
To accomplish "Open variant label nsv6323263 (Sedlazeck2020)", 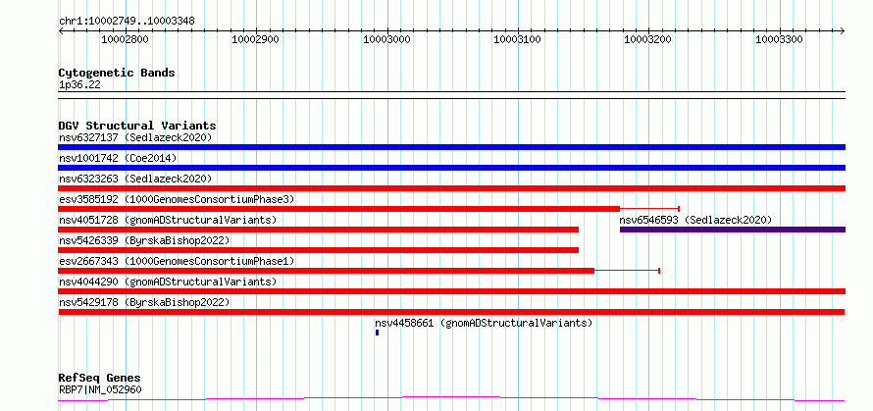I will pyautogui.click(x=135, y=179).
